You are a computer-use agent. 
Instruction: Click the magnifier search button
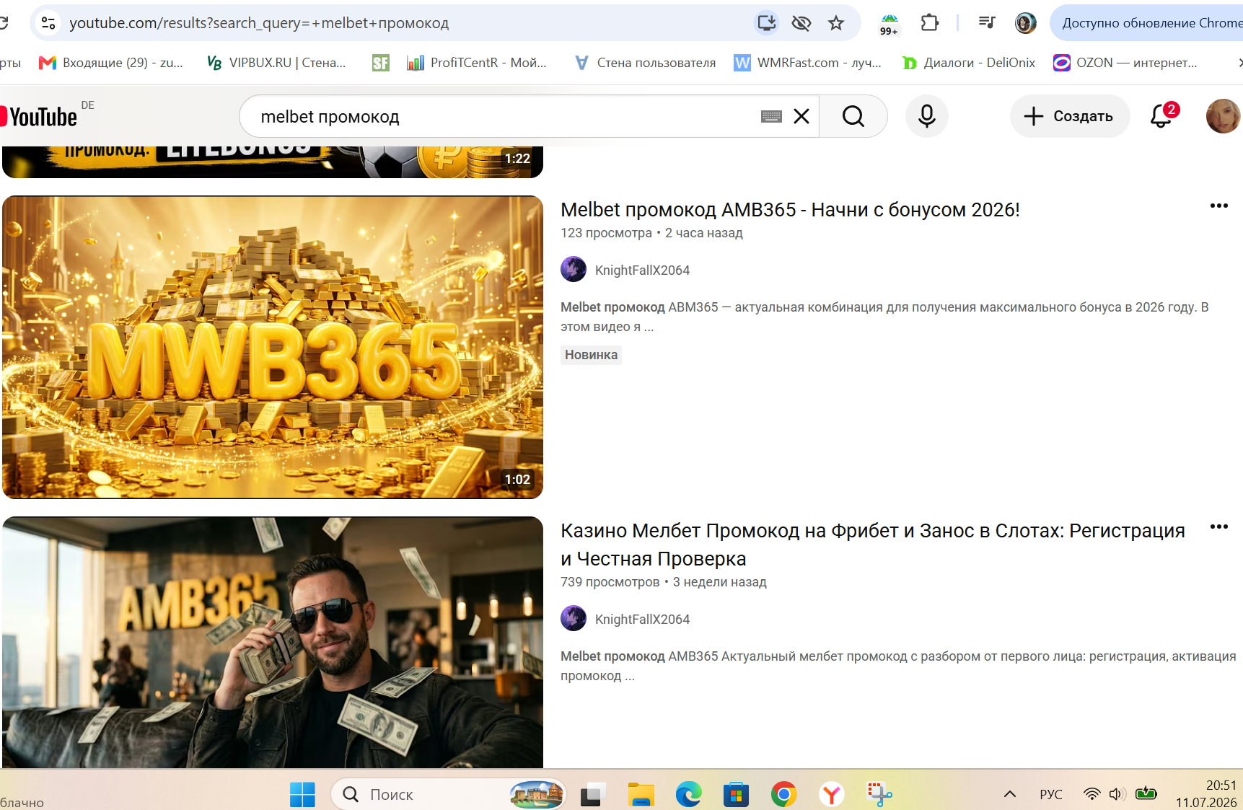[853, 116]
